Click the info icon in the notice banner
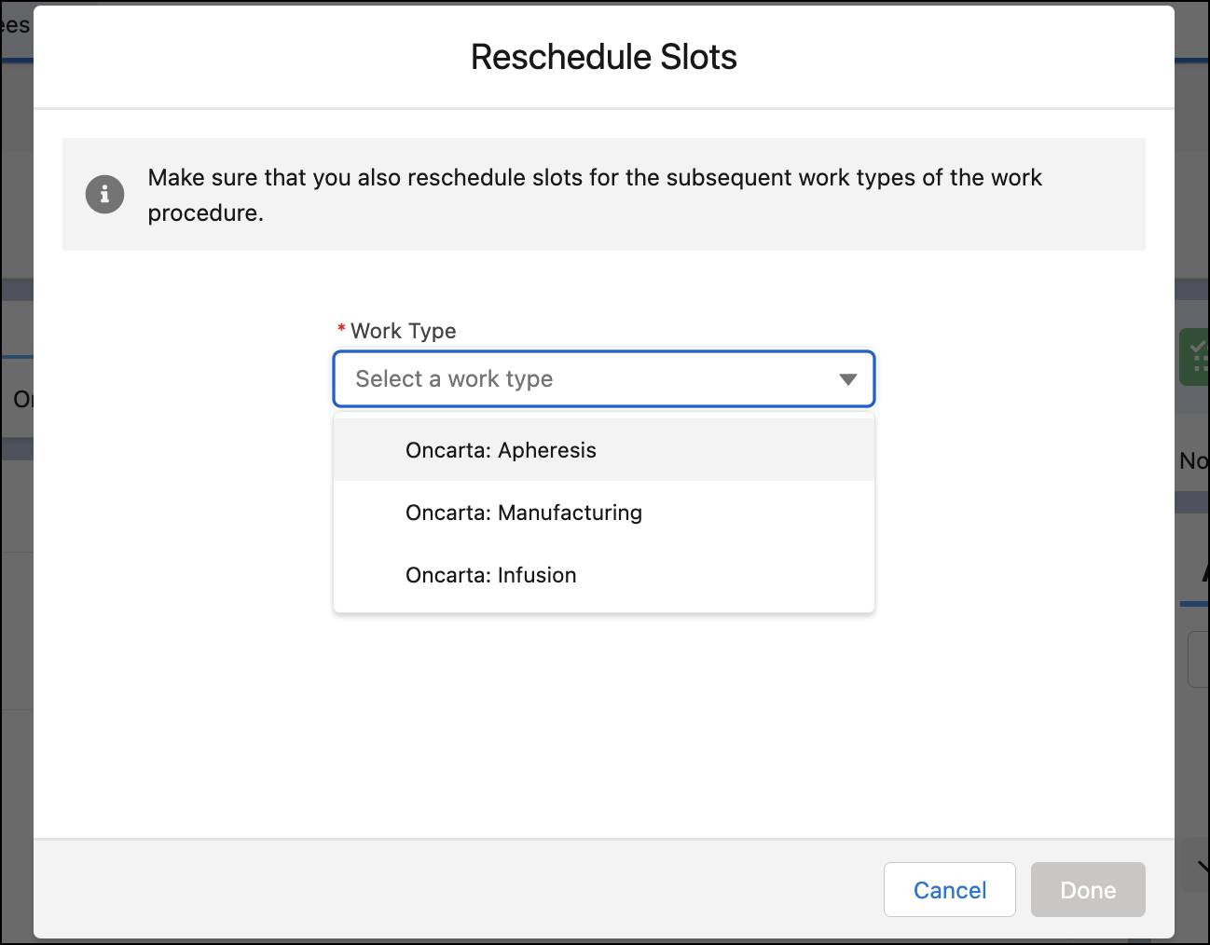Viewport: 1210px width, 945px height. click(x=104, y=194)
